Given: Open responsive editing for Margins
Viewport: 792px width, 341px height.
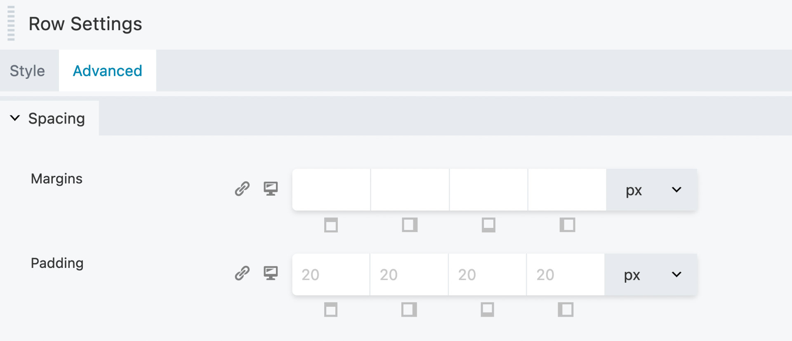Looking at the screenshot, I should pos(271,189).
